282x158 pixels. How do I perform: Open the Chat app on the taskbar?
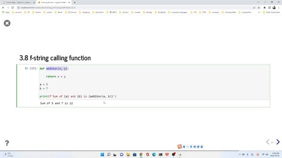(x=122, y=154)
